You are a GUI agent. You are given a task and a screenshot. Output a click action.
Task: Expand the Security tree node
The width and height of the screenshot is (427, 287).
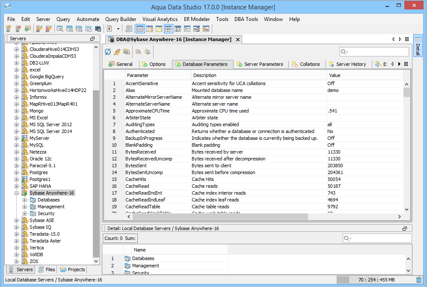click(25, 213)
